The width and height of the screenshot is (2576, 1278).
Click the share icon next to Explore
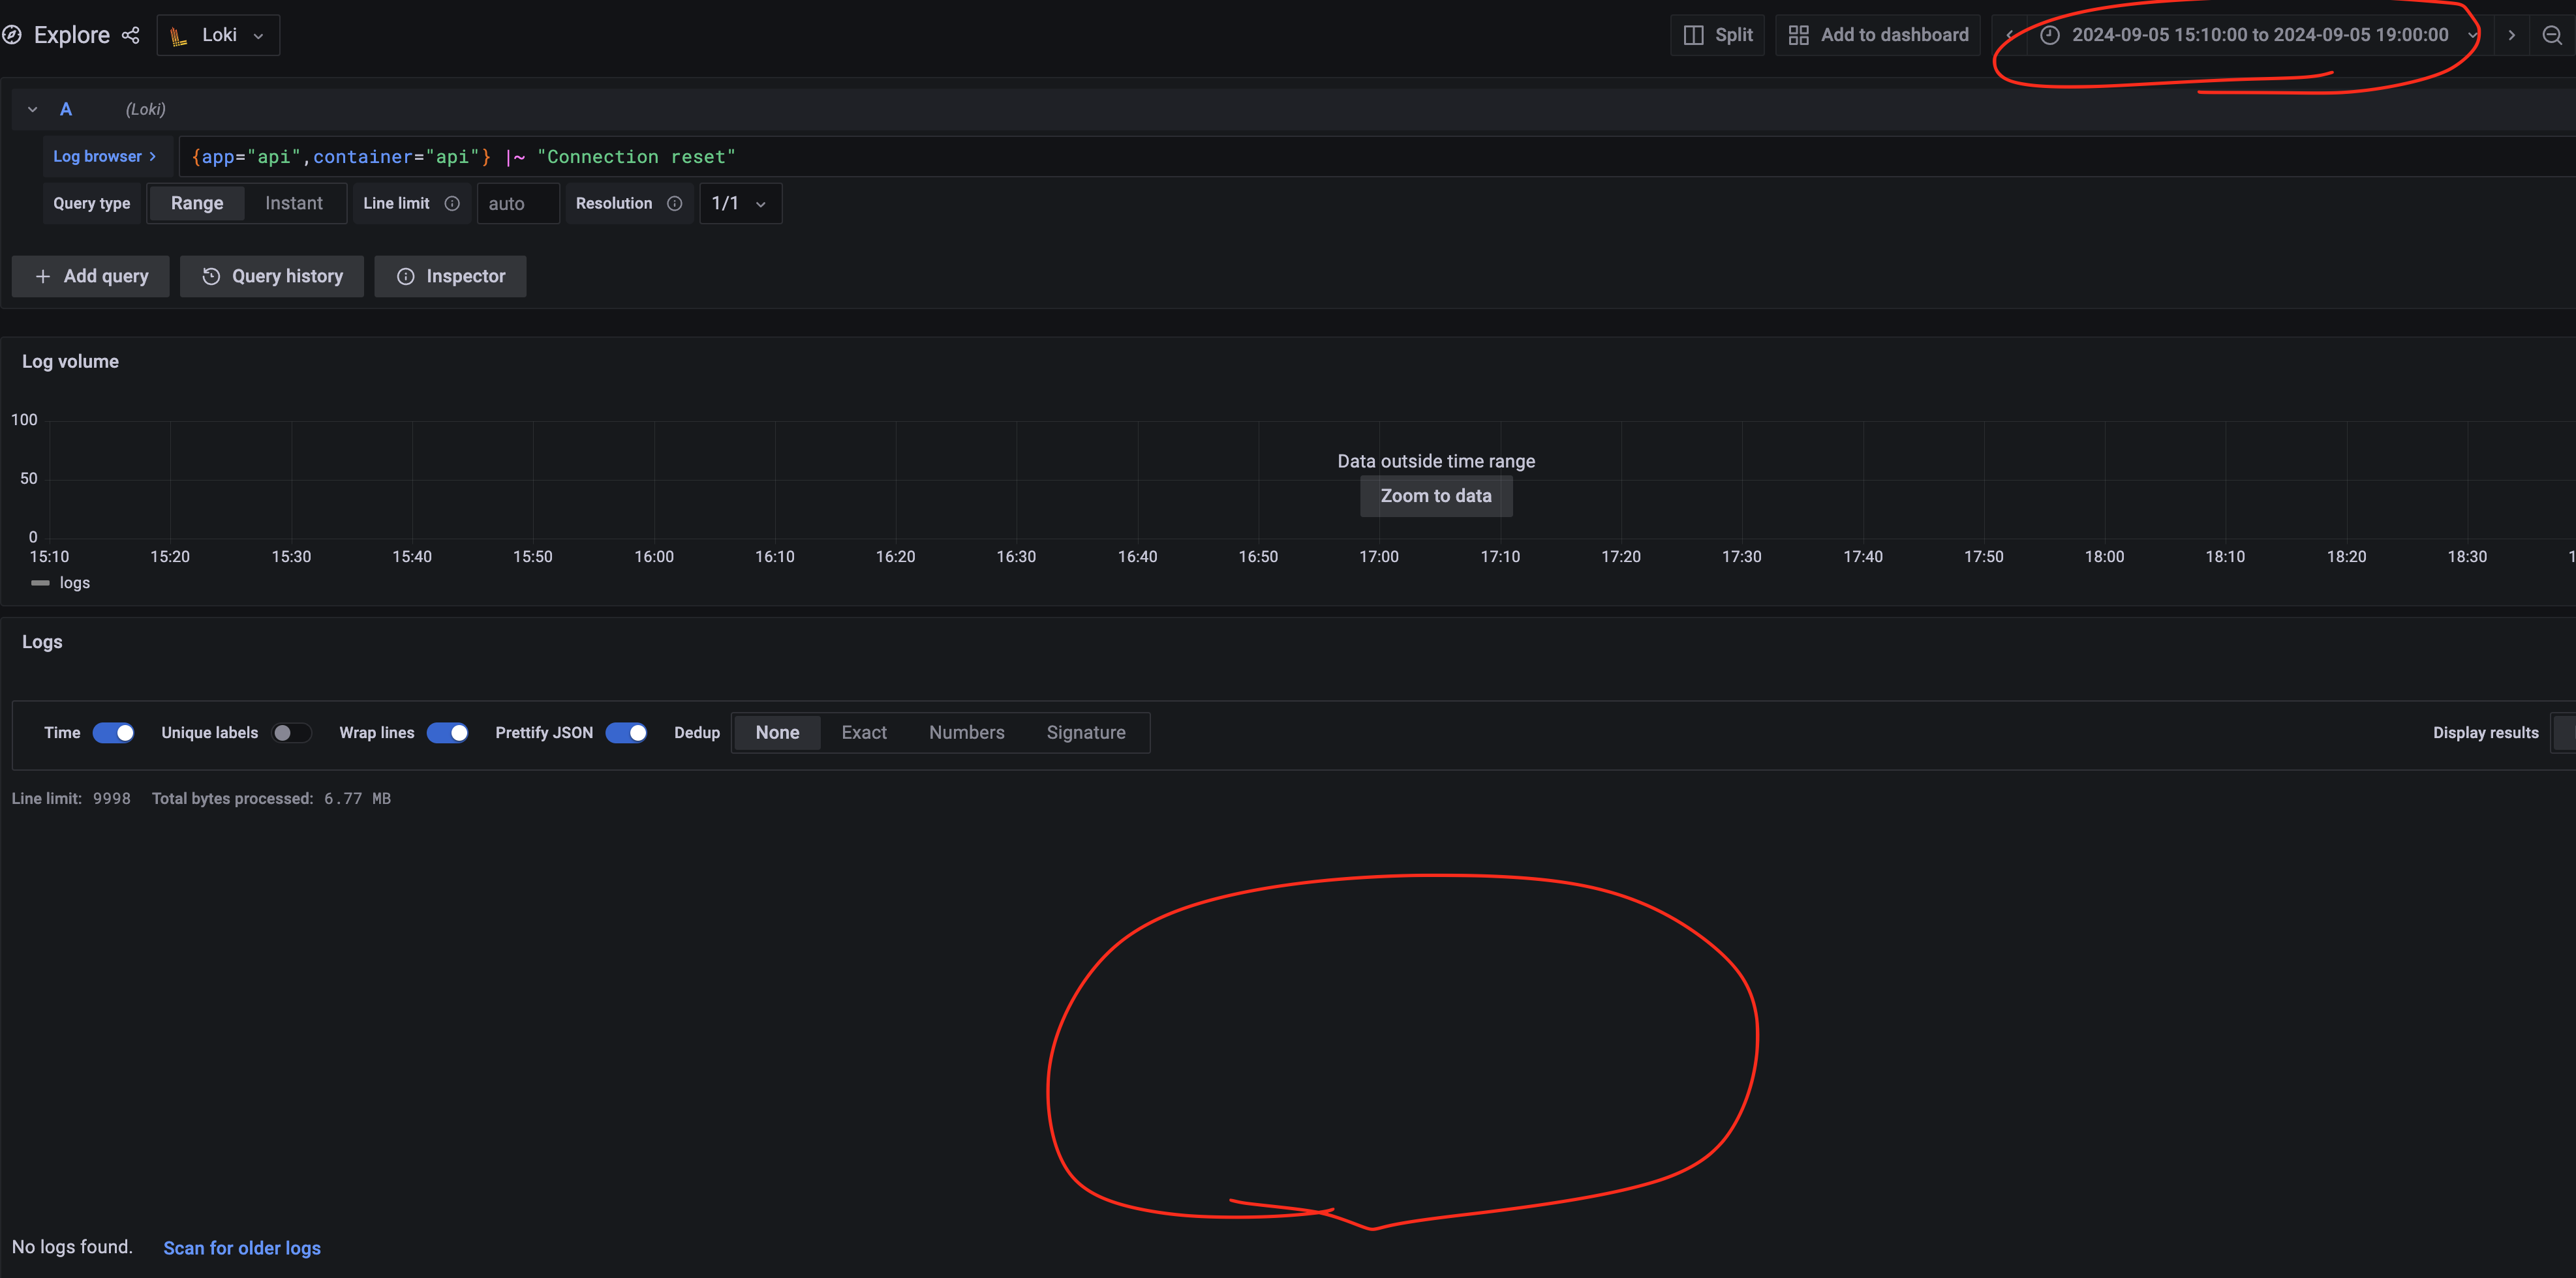pyautogui.click(x=131, y=35)
